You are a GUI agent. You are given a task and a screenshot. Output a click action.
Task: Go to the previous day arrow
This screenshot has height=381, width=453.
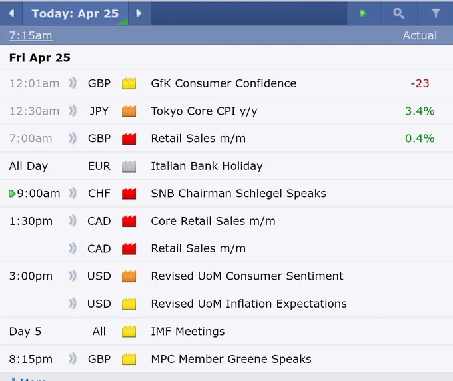pyautogui.click(x=11, y=13)
